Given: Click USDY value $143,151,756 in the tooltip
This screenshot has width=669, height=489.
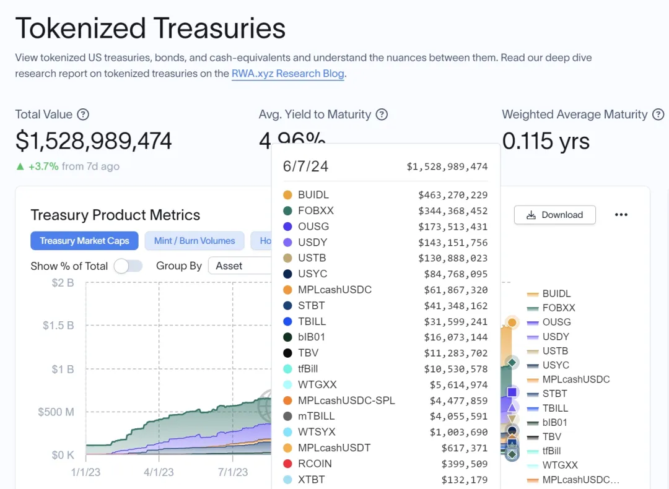Looking at the screenshot, I should (453, 242).
